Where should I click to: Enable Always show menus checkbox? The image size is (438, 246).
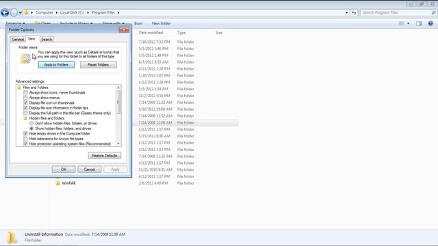[x=25, y=98]
